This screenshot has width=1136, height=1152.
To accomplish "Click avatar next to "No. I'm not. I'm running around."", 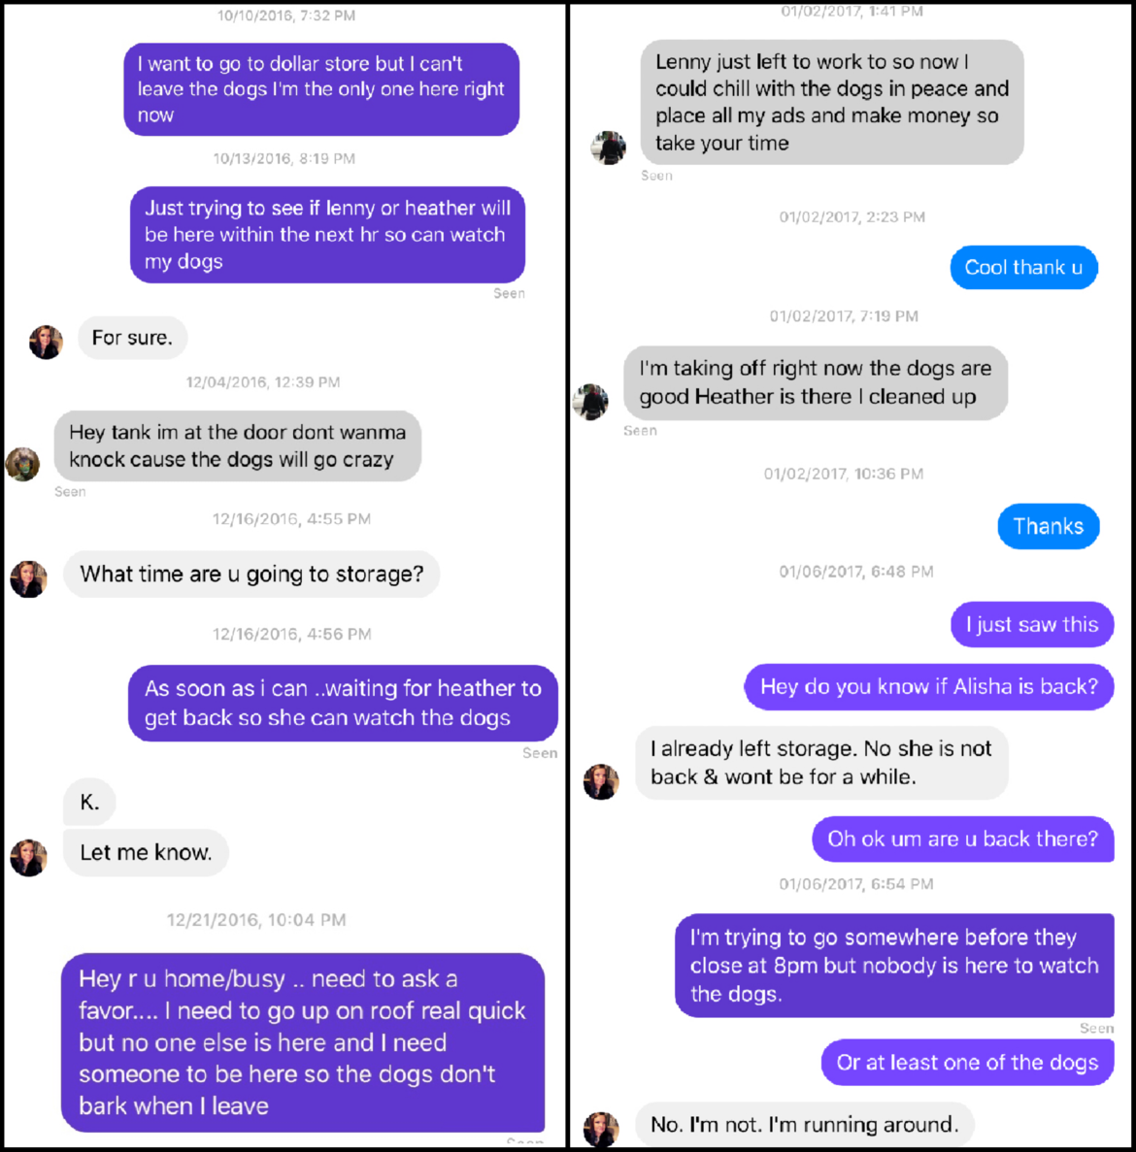I will pos(601,1129).
